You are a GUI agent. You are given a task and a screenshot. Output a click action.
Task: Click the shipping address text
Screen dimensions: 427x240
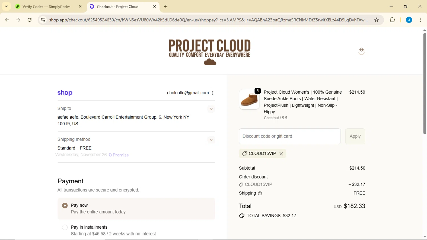click(123, 120)
